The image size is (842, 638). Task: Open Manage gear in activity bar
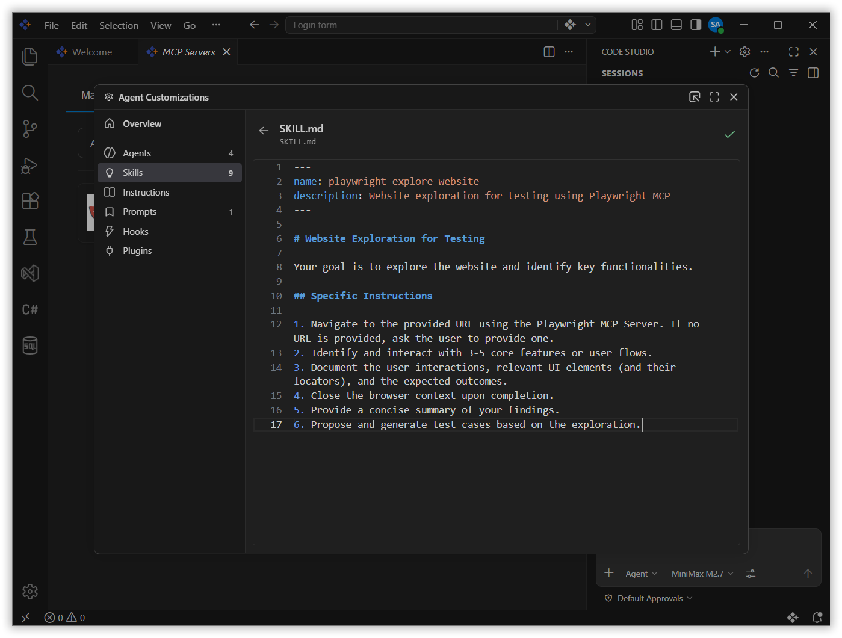pos(29,592)
